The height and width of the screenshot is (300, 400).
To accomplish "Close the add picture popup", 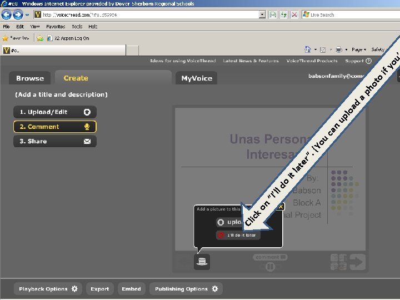I will coord(281,207).
